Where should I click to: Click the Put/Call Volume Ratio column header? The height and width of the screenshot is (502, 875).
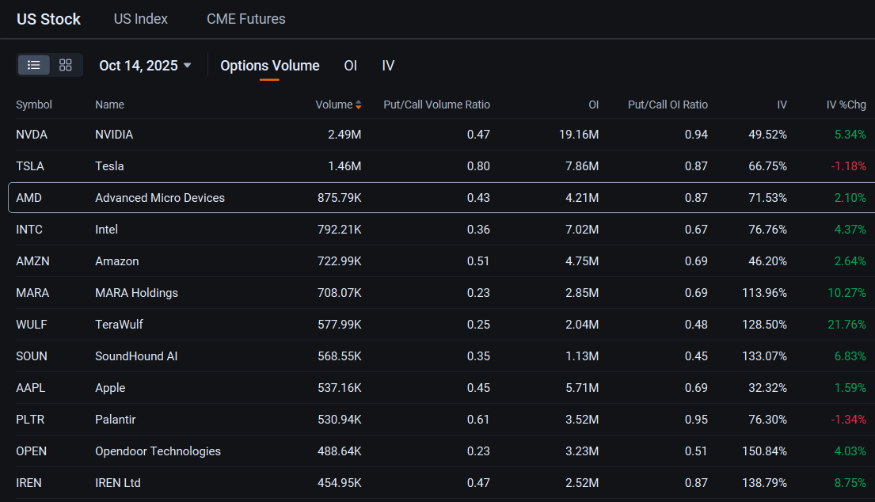437,105
